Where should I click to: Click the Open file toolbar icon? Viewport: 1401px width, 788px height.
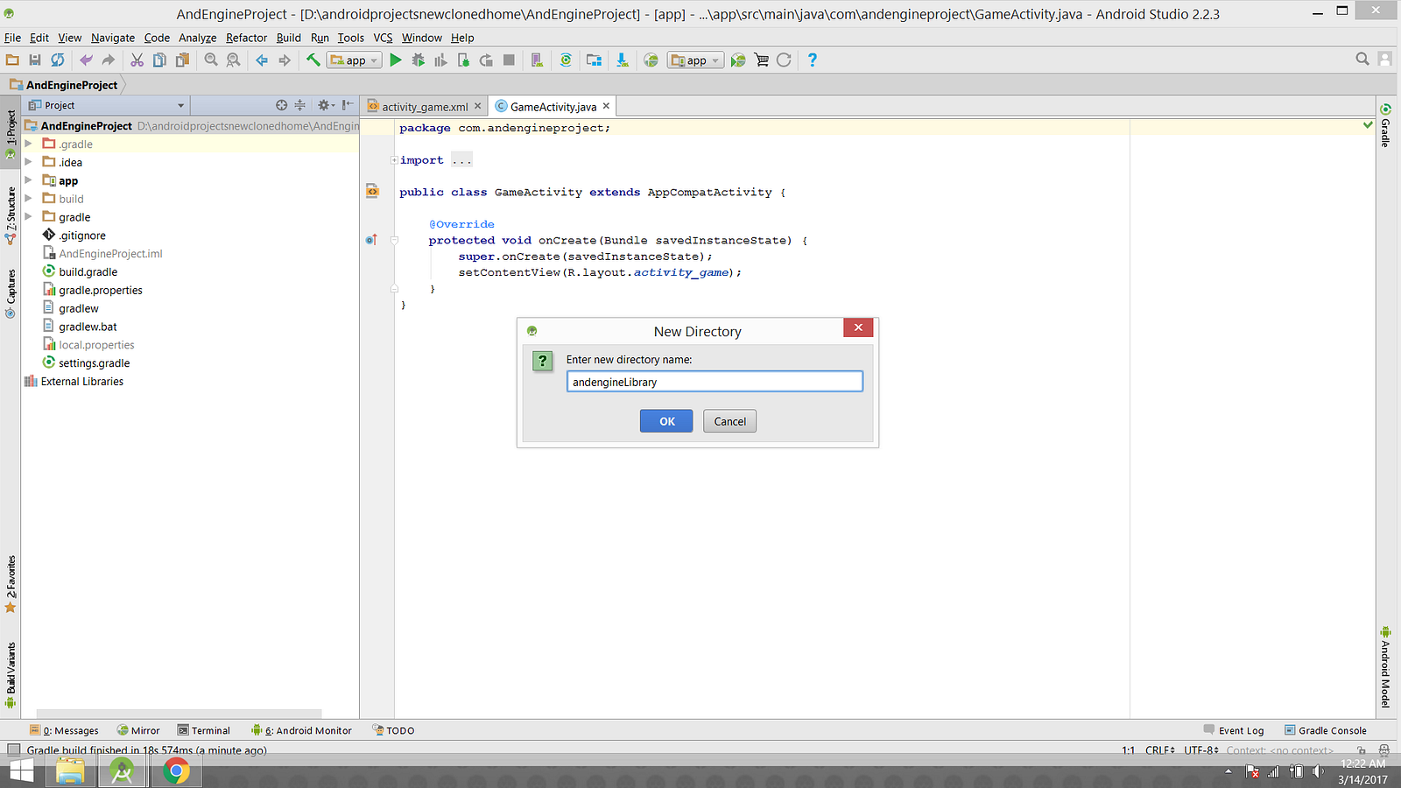pos(12,60)
